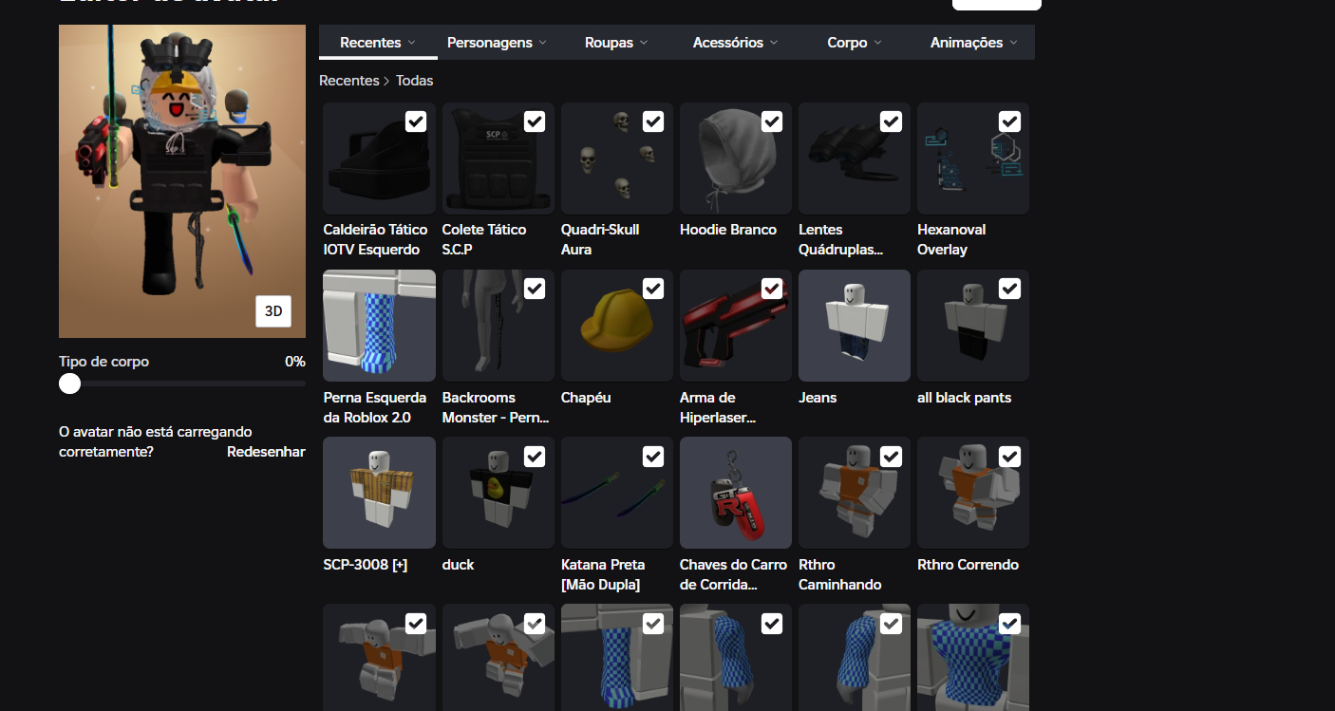Select the Backrooms Monster leg image
The width and height of the screenshot is (1335, 711).
498,326
